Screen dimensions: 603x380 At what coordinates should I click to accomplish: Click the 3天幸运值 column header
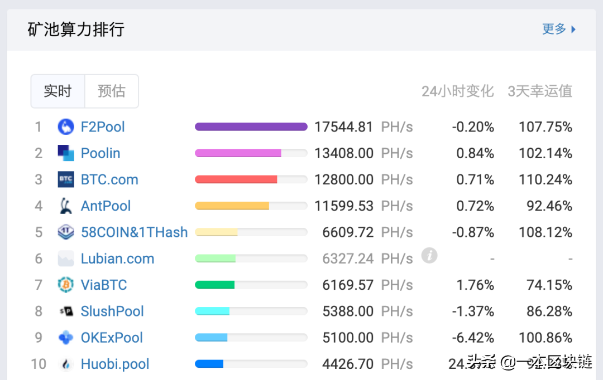(539, 91)
